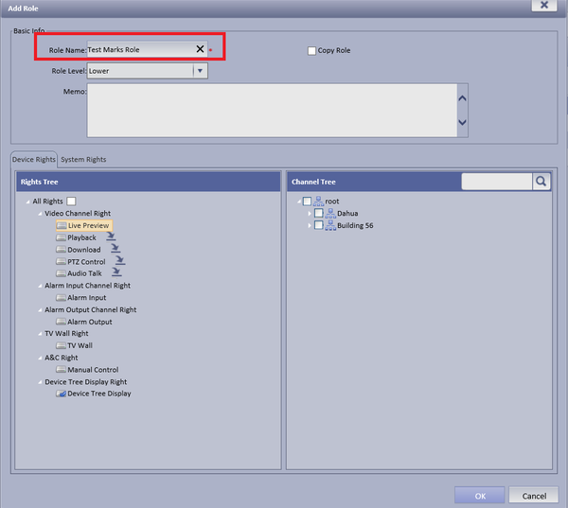568x508 pixels.
Task: Click inside the Memo text area
Action: [272, 111]
